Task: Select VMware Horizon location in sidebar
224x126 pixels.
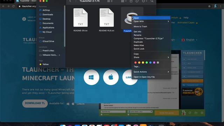Action: pyautogui.click(x=49, y=55)
